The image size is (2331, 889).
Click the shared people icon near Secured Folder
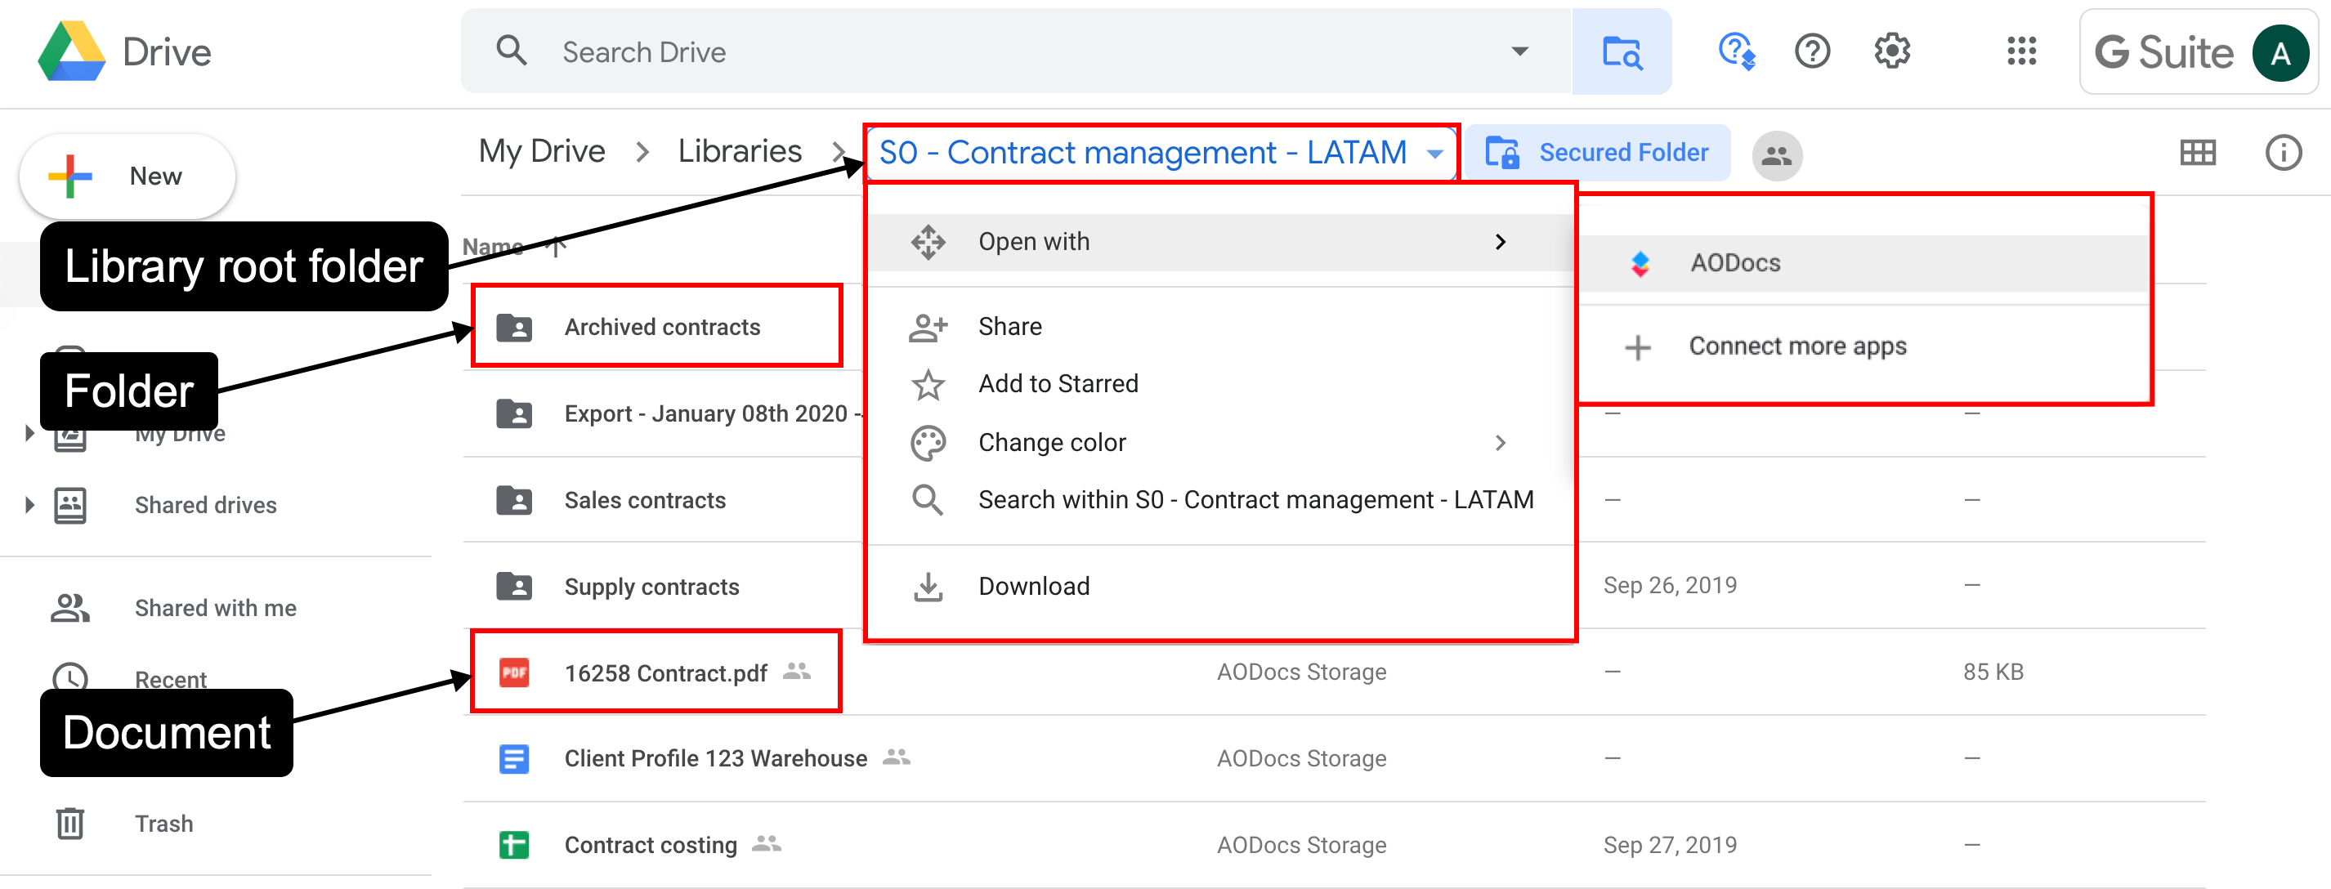[x=1775, y=154]
